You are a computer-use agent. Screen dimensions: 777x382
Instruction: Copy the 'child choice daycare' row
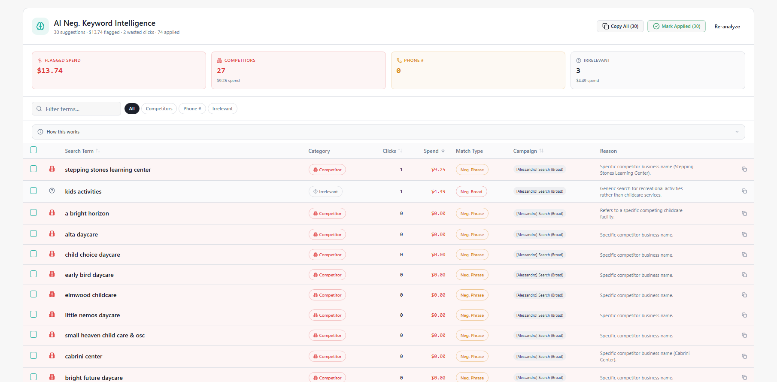click(744, 255)
